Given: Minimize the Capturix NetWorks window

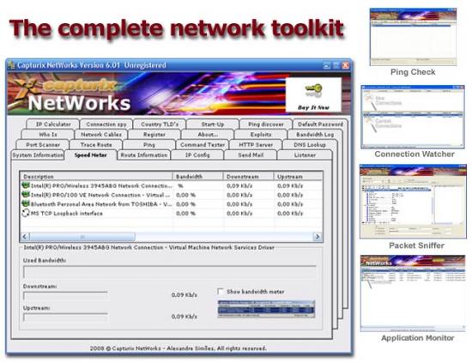Looking at the screenshot, I should tap(327, 65).
